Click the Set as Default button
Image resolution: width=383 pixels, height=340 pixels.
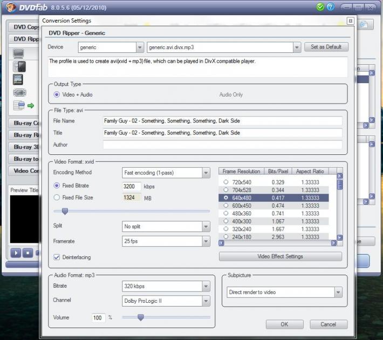(x=326, y=47)
